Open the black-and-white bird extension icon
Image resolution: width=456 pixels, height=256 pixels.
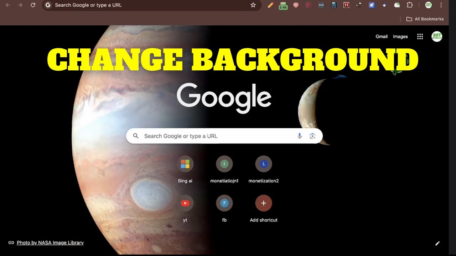click(359, 5)
